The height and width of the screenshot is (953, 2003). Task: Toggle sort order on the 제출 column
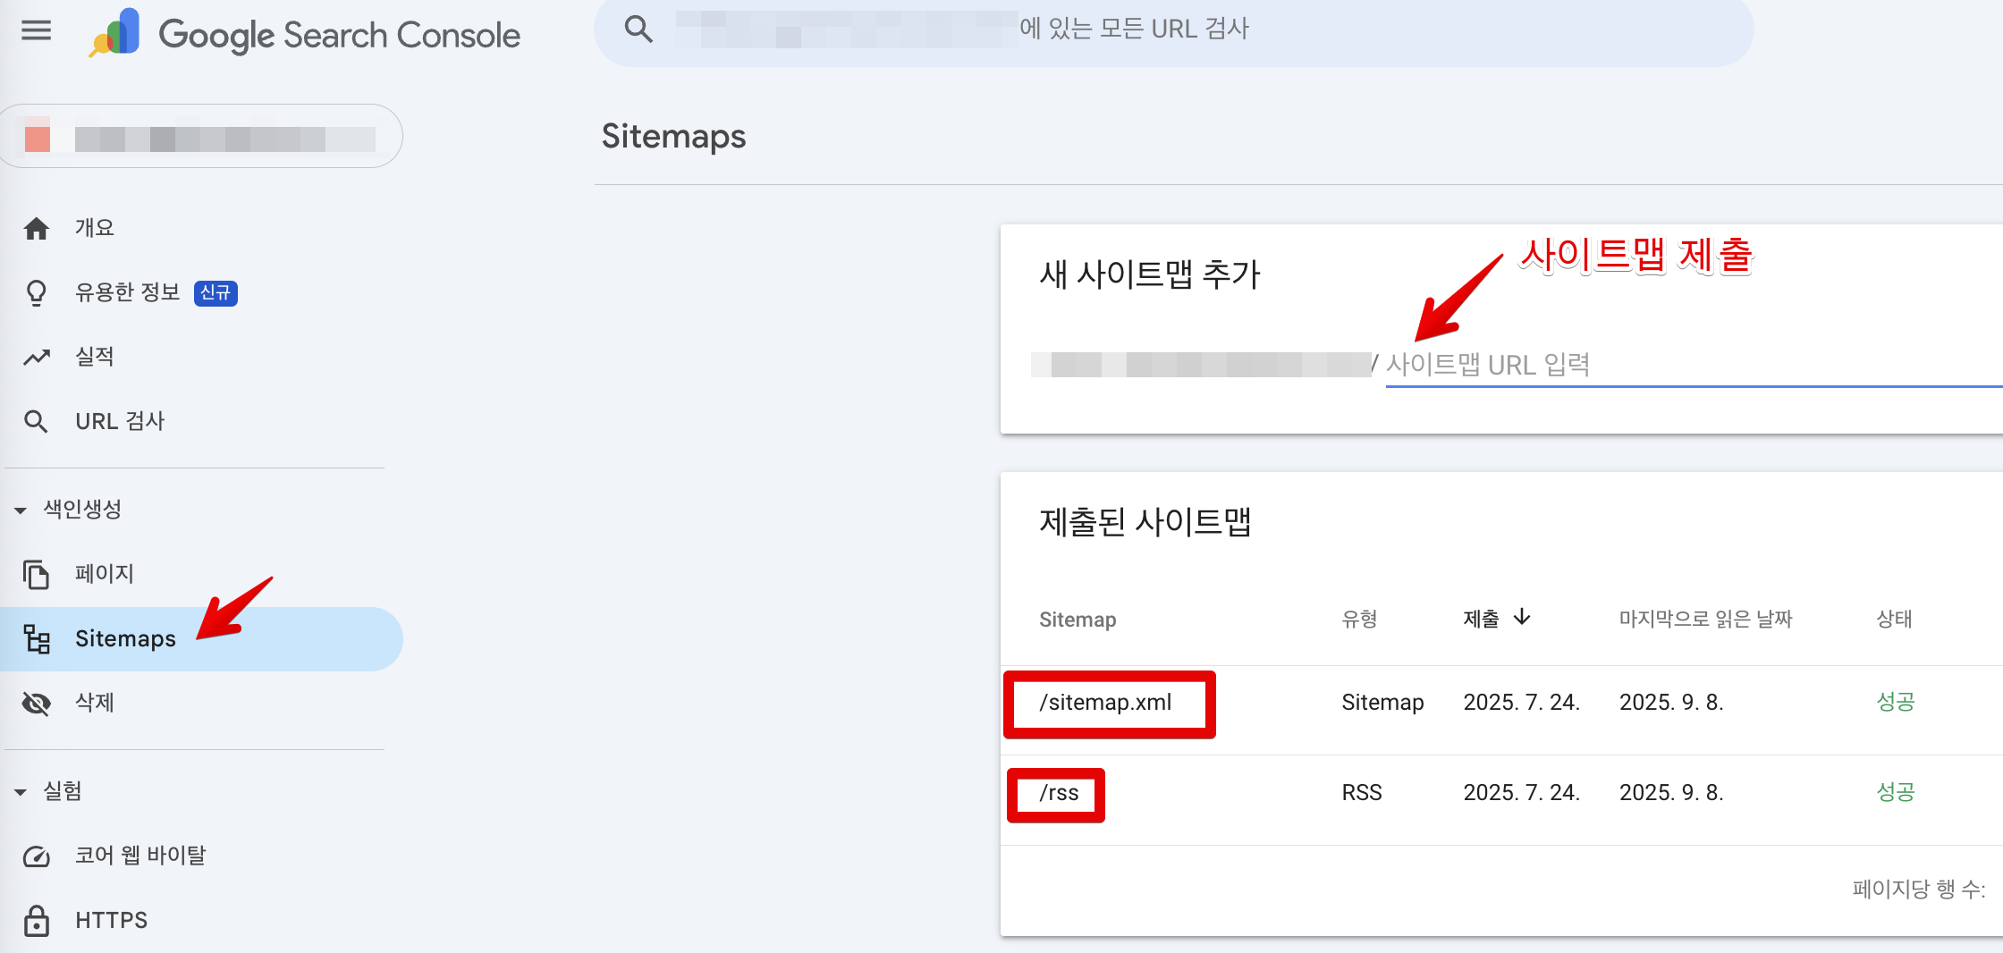tap(1495, 618)
